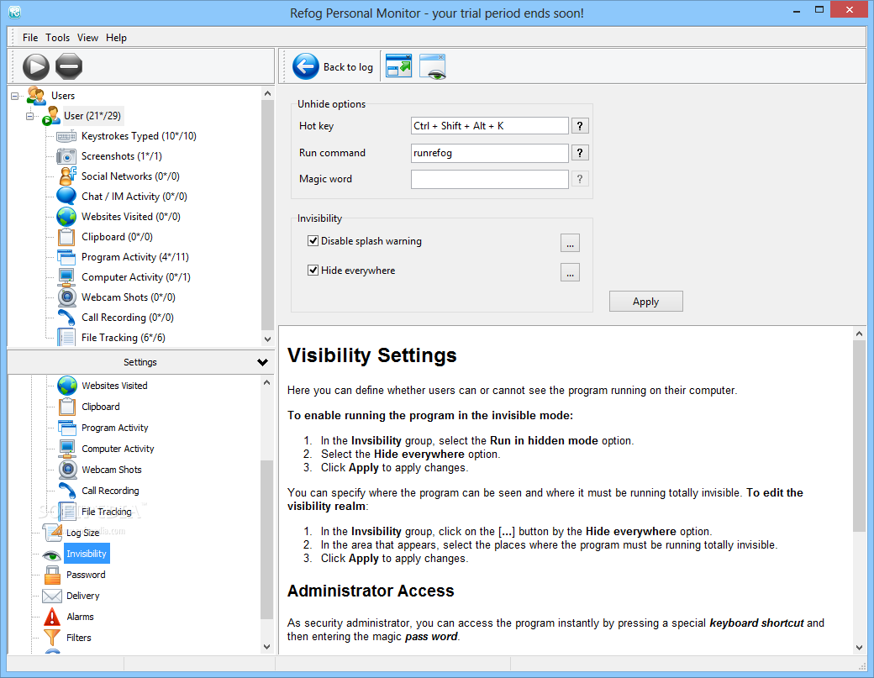Uncheck Disable splash warning checkbox

coord(313,241)
